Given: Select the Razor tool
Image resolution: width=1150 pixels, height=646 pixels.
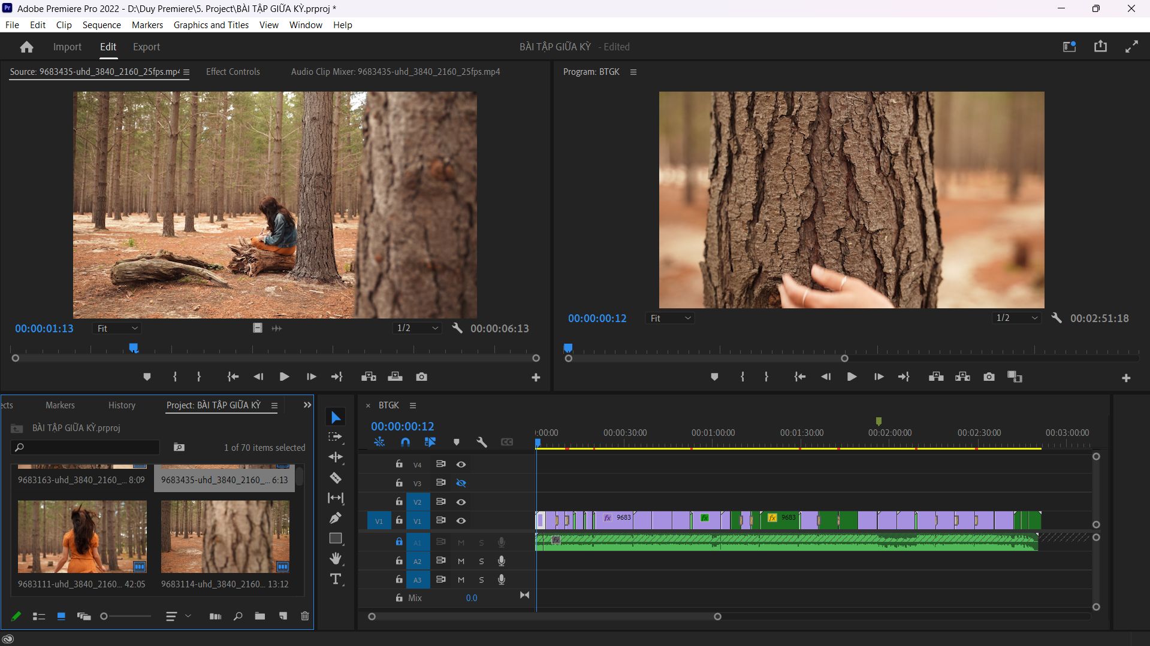Looking at the screenshot, I should (336, 478).
